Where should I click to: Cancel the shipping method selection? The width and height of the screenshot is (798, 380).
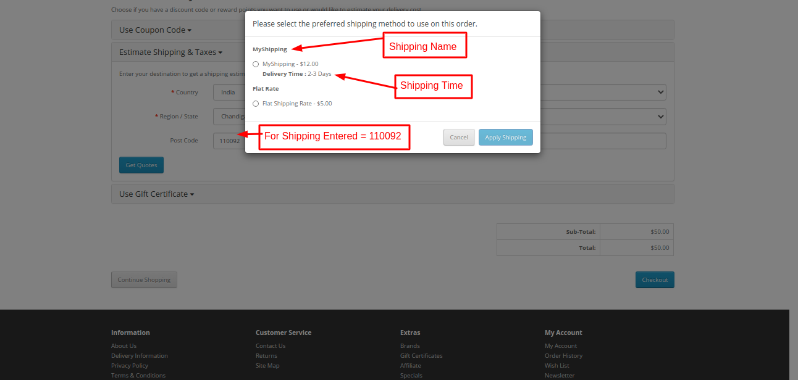pyautogui.click(x=458, y=137)
